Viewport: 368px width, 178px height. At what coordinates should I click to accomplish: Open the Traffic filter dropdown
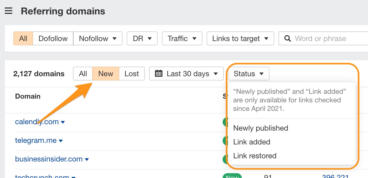(182, 39)
